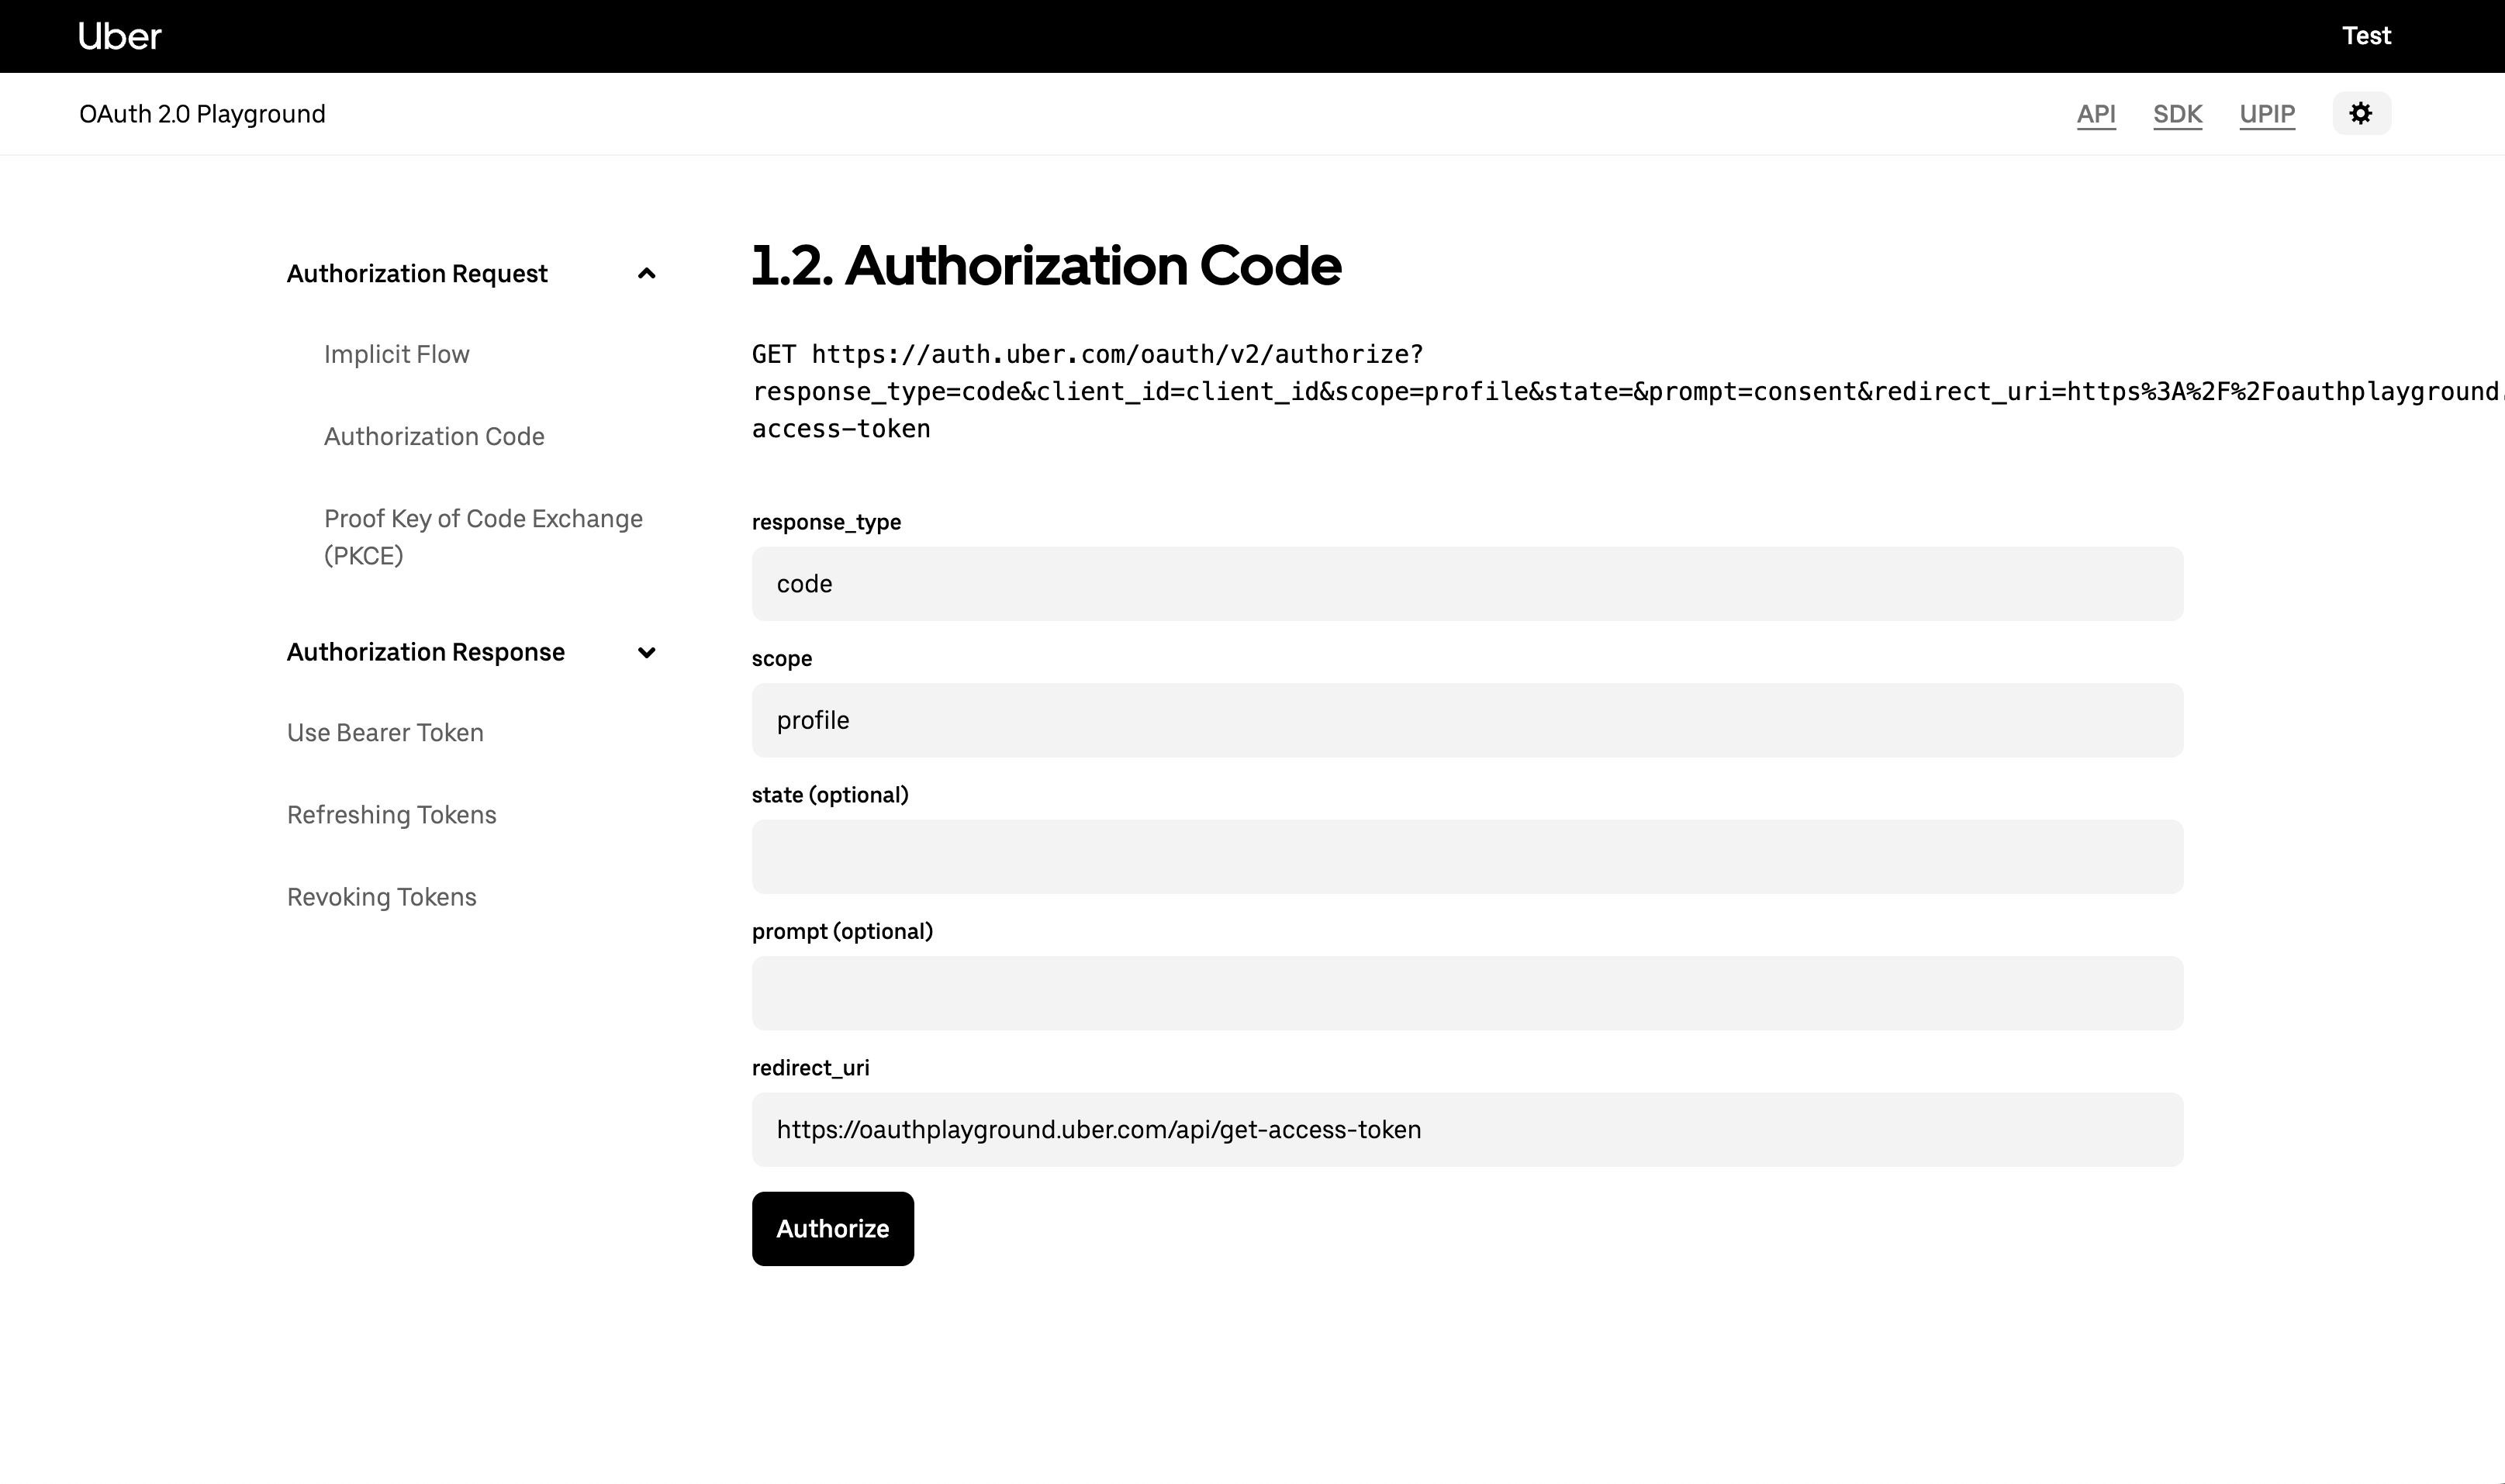
Task: Click the Test account label
Action: point(2366,35)
